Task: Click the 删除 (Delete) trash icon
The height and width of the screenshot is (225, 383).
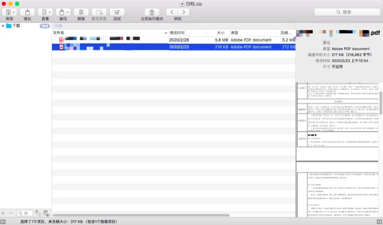Action: click(x=81, y=11)
